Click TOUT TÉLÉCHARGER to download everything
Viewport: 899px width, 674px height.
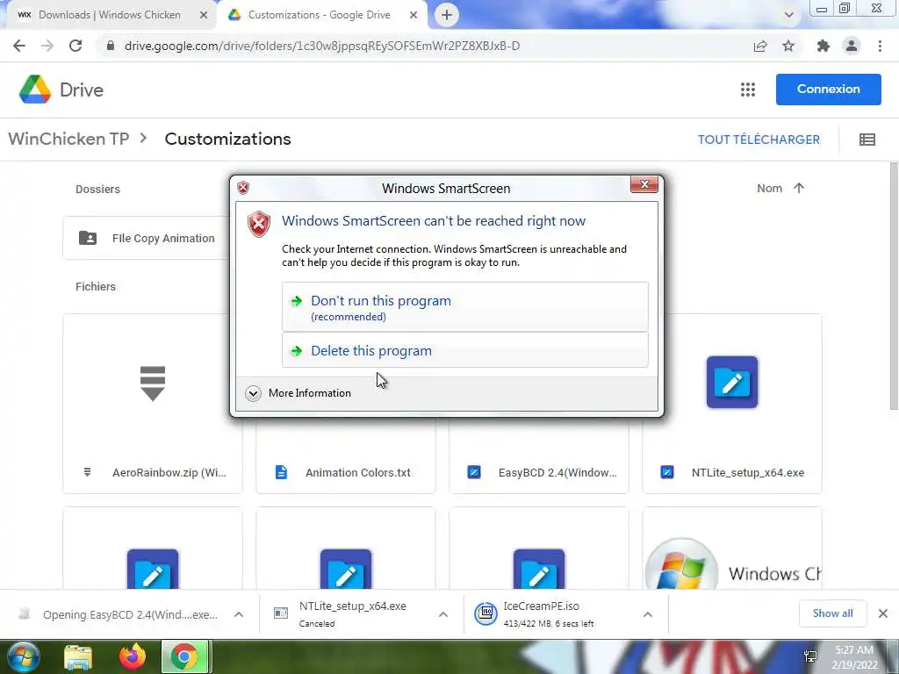[759, 140]
